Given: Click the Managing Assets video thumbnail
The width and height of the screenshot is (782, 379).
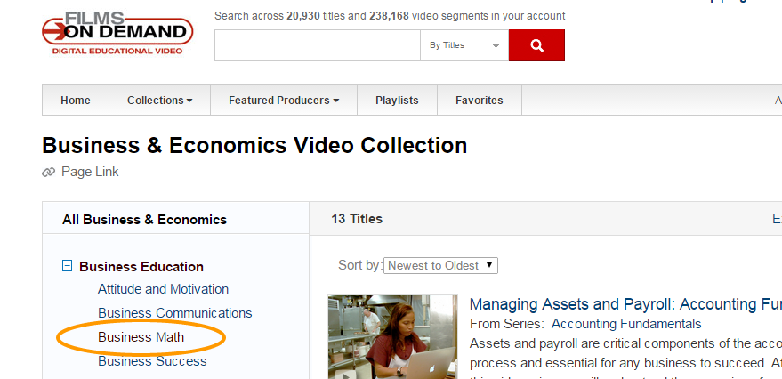Looking at the screenshot, I should (392, 336).
